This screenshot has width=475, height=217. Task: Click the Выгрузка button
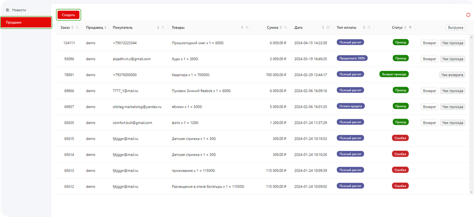pyautogui.click(x=456, y=28)
